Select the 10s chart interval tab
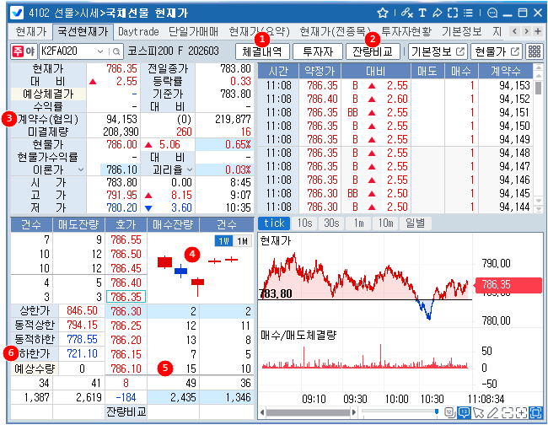The image size is (548, 425). pyautogui.click(x=305, y=223)
